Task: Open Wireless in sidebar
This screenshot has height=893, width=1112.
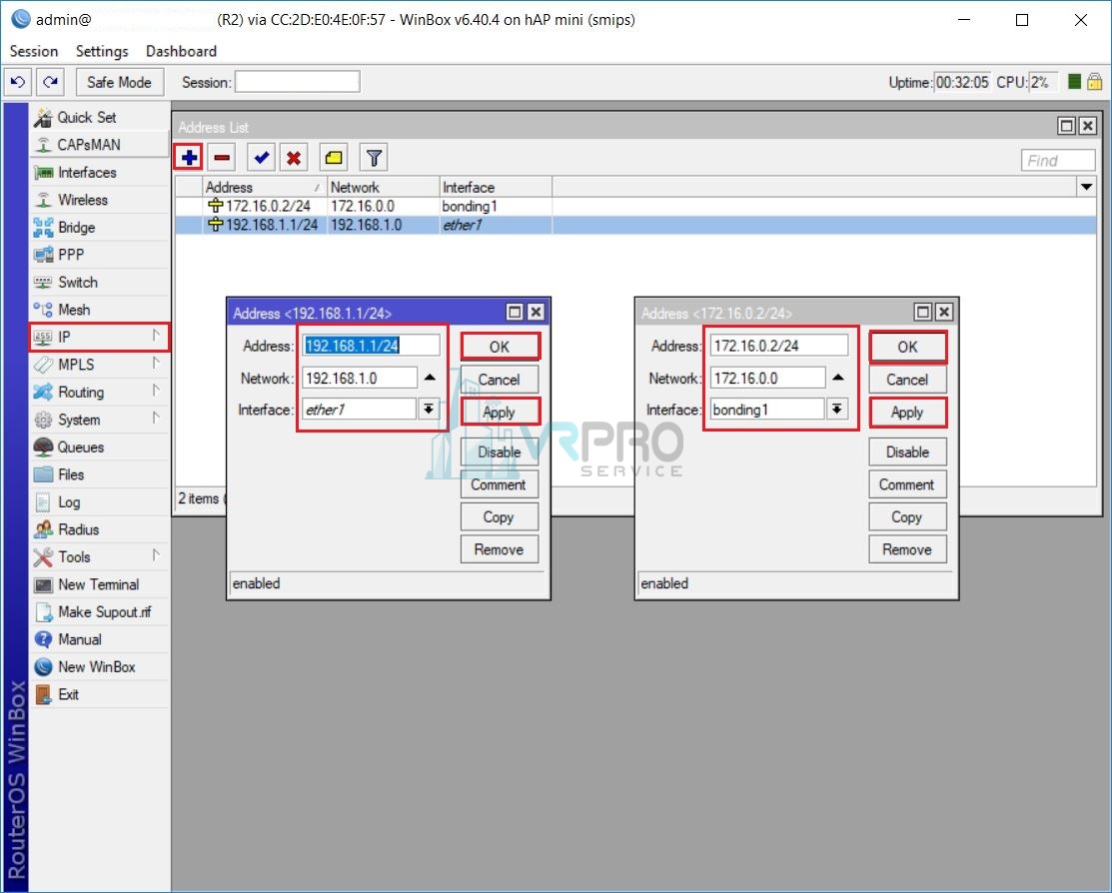Action: (x=99, y=200)
